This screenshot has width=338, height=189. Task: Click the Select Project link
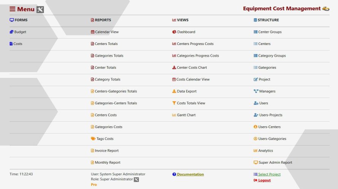pyautogui.click(x=269, y=174)
